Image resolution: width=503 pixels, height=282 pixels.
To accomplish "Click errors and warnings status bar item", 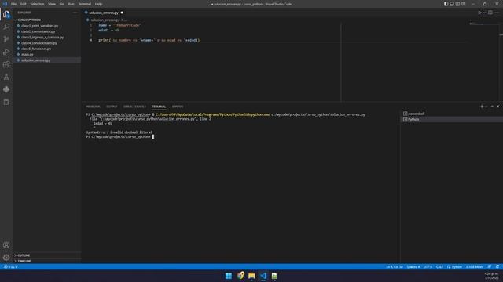I will coord(10,266).
